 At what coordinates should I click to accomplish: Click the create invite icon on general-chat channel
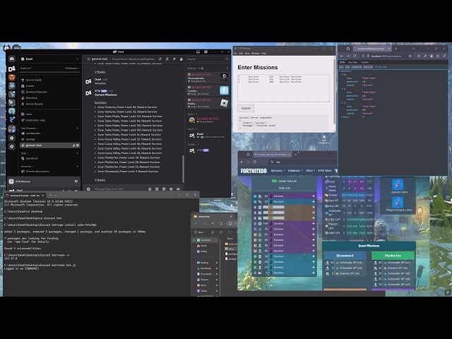pyautogui.click(x=73, y=145)
